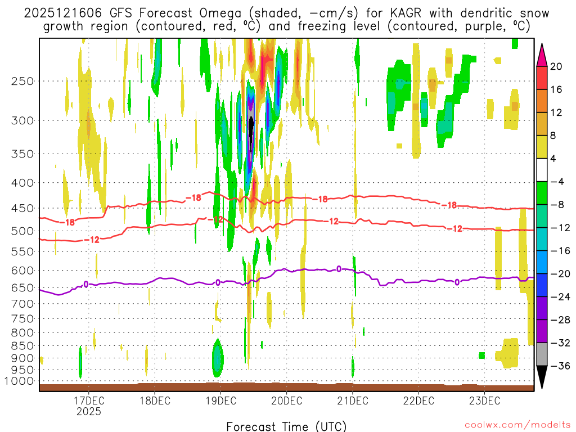Click the white swatch in the color bar, between ticks -4 and 4
This screenshot has height=432, width=576.
tap(542, 170)
